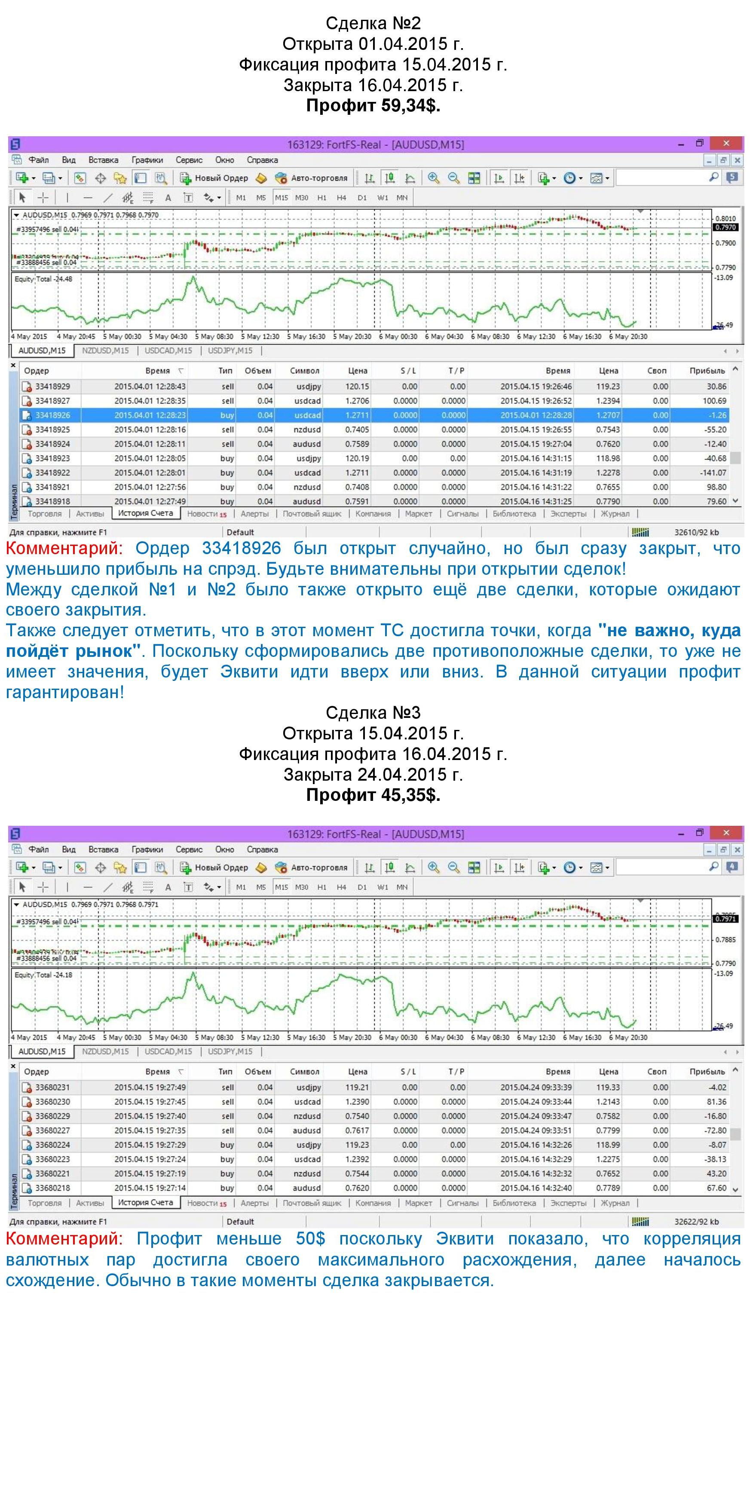Select text label 'A' tool in Сделка №3 terminal
Viewport: 756px width, 1508px height.
click(x=168, y=887)
